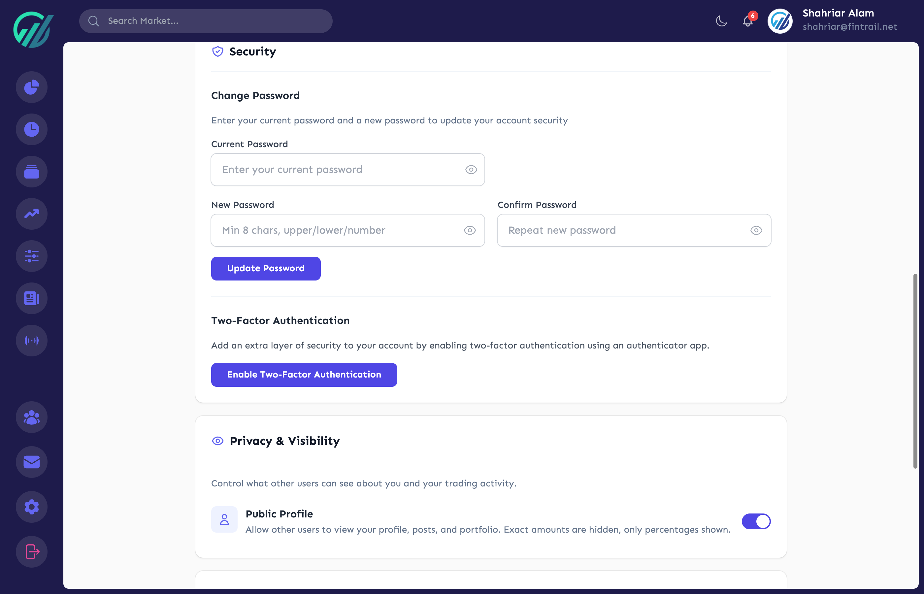Show the current password with the eye icon
This screenshot has width=924, height=594.
coord(471,169)
